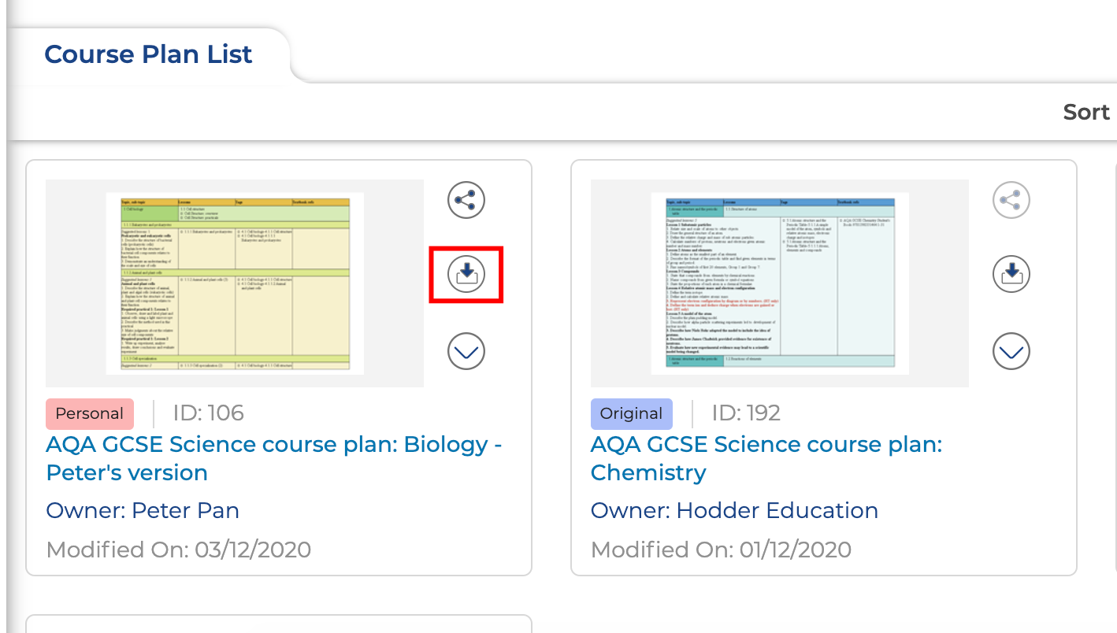The height and width of the screenshot is (633, 1117).
Task: Click the chevron below the Chemistry download icon
Action: click(1011, 351)
